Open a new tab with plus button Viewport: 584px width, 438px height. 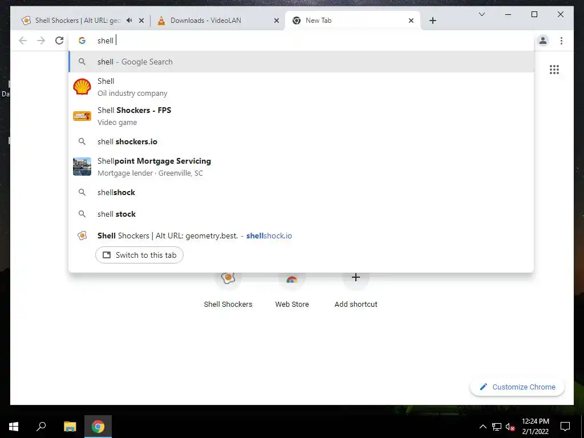pos(433,21)
